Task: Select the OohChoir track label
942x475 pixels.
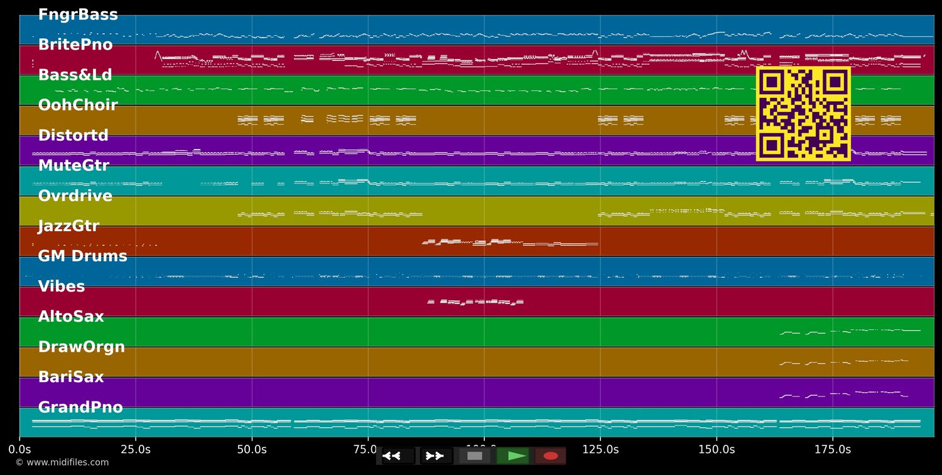Action: click(78, 105)
